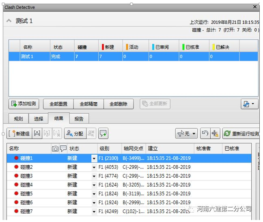Click the 全部删除 delete all button
Screen dimensions: 263x222
(x=119, y=104)
